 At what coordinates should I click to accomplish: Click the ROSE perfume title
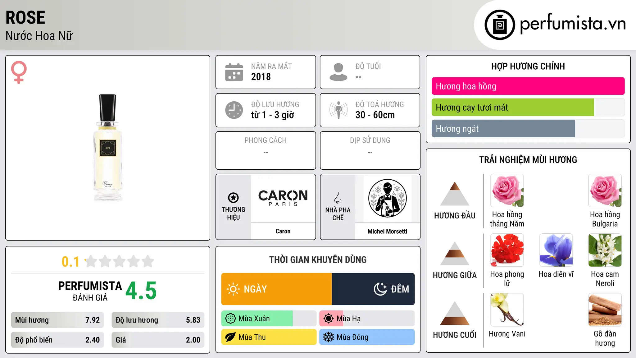(25, 17)
